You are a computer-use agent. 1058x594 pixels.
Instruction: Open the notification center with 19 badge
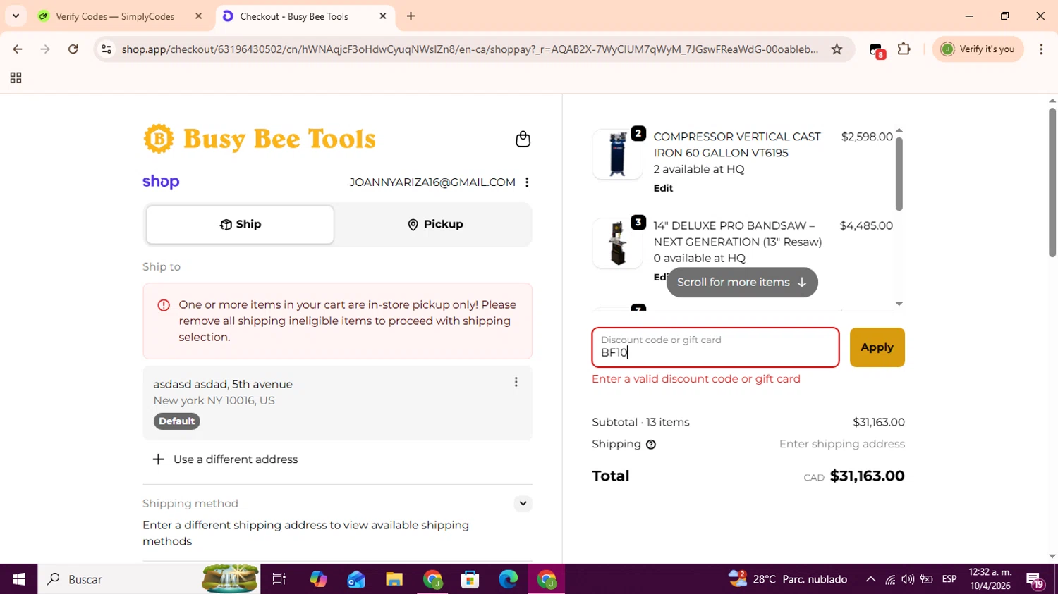point(1035,580)
